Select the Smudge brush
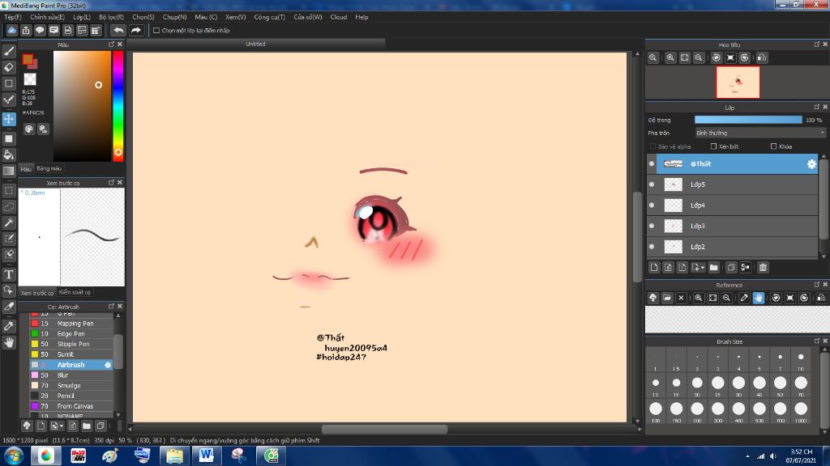The image size is (830, 466). tap(71, 386)
